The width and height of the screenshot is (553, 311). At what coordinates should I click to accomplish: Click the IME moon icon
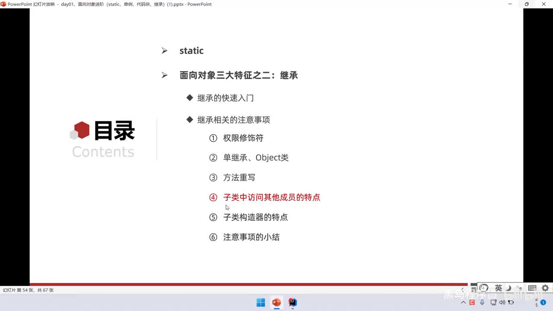509,288
